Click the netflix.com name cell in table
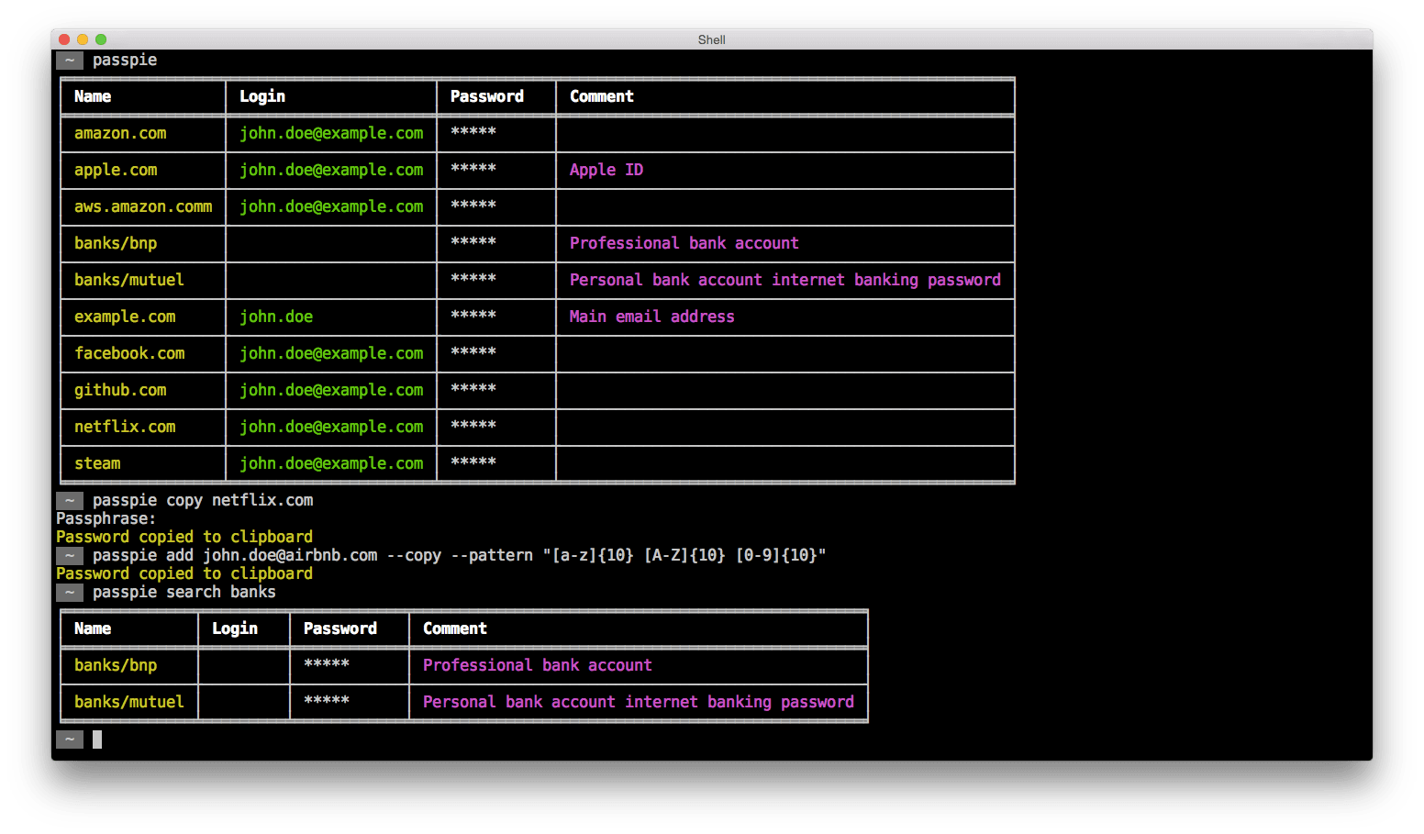 (x=125, y=427)
